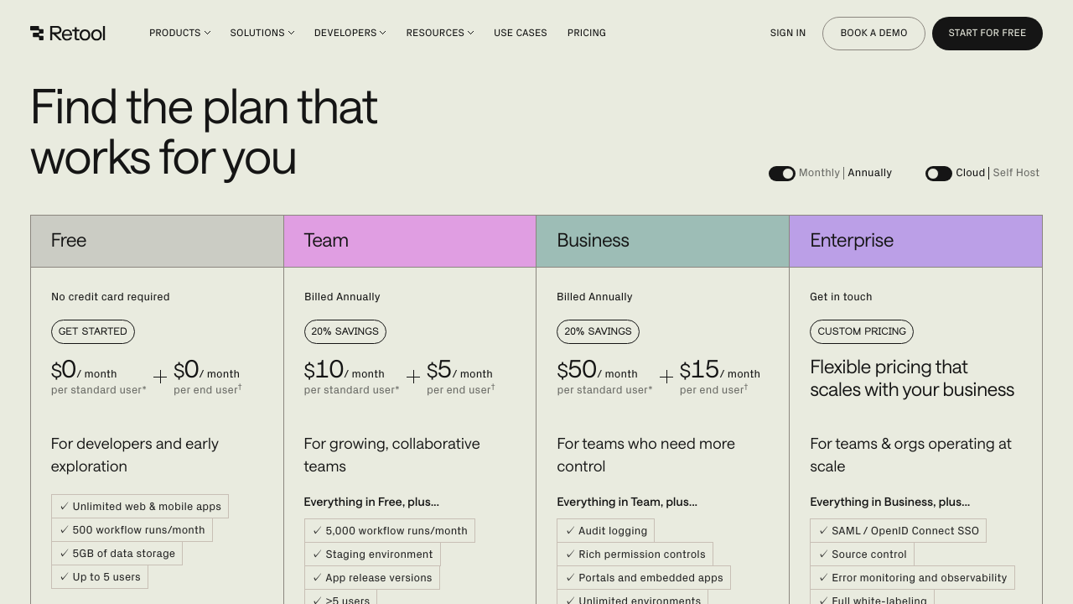Click plus icon between Team plan prices
This screenshot has height=604, width=1073.
click(413, 377)
